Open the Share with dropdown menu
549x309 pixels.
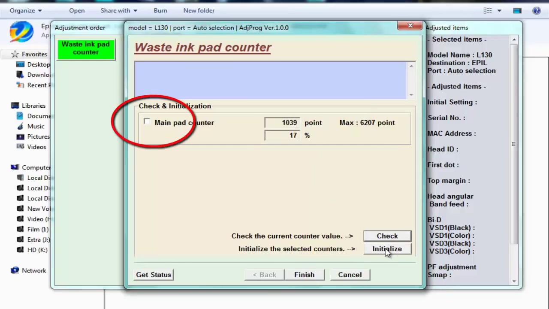(119, 10)
